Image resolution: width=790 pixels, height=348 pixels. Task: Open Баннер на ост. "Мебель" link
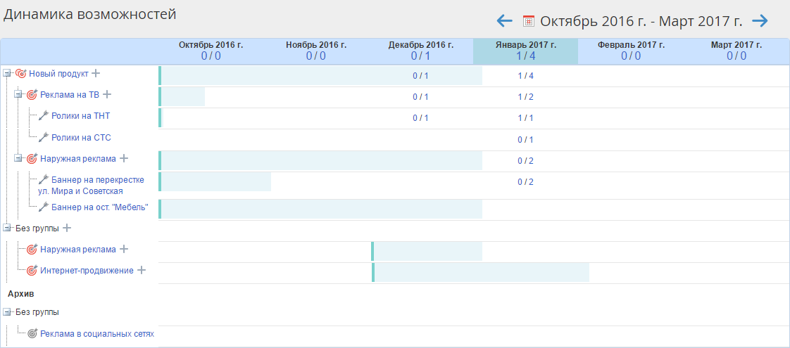99,207
